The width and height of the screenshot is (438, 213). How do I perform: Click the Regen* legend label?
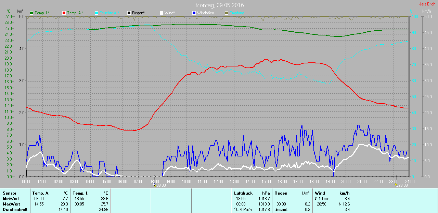(x=138, y=13)
